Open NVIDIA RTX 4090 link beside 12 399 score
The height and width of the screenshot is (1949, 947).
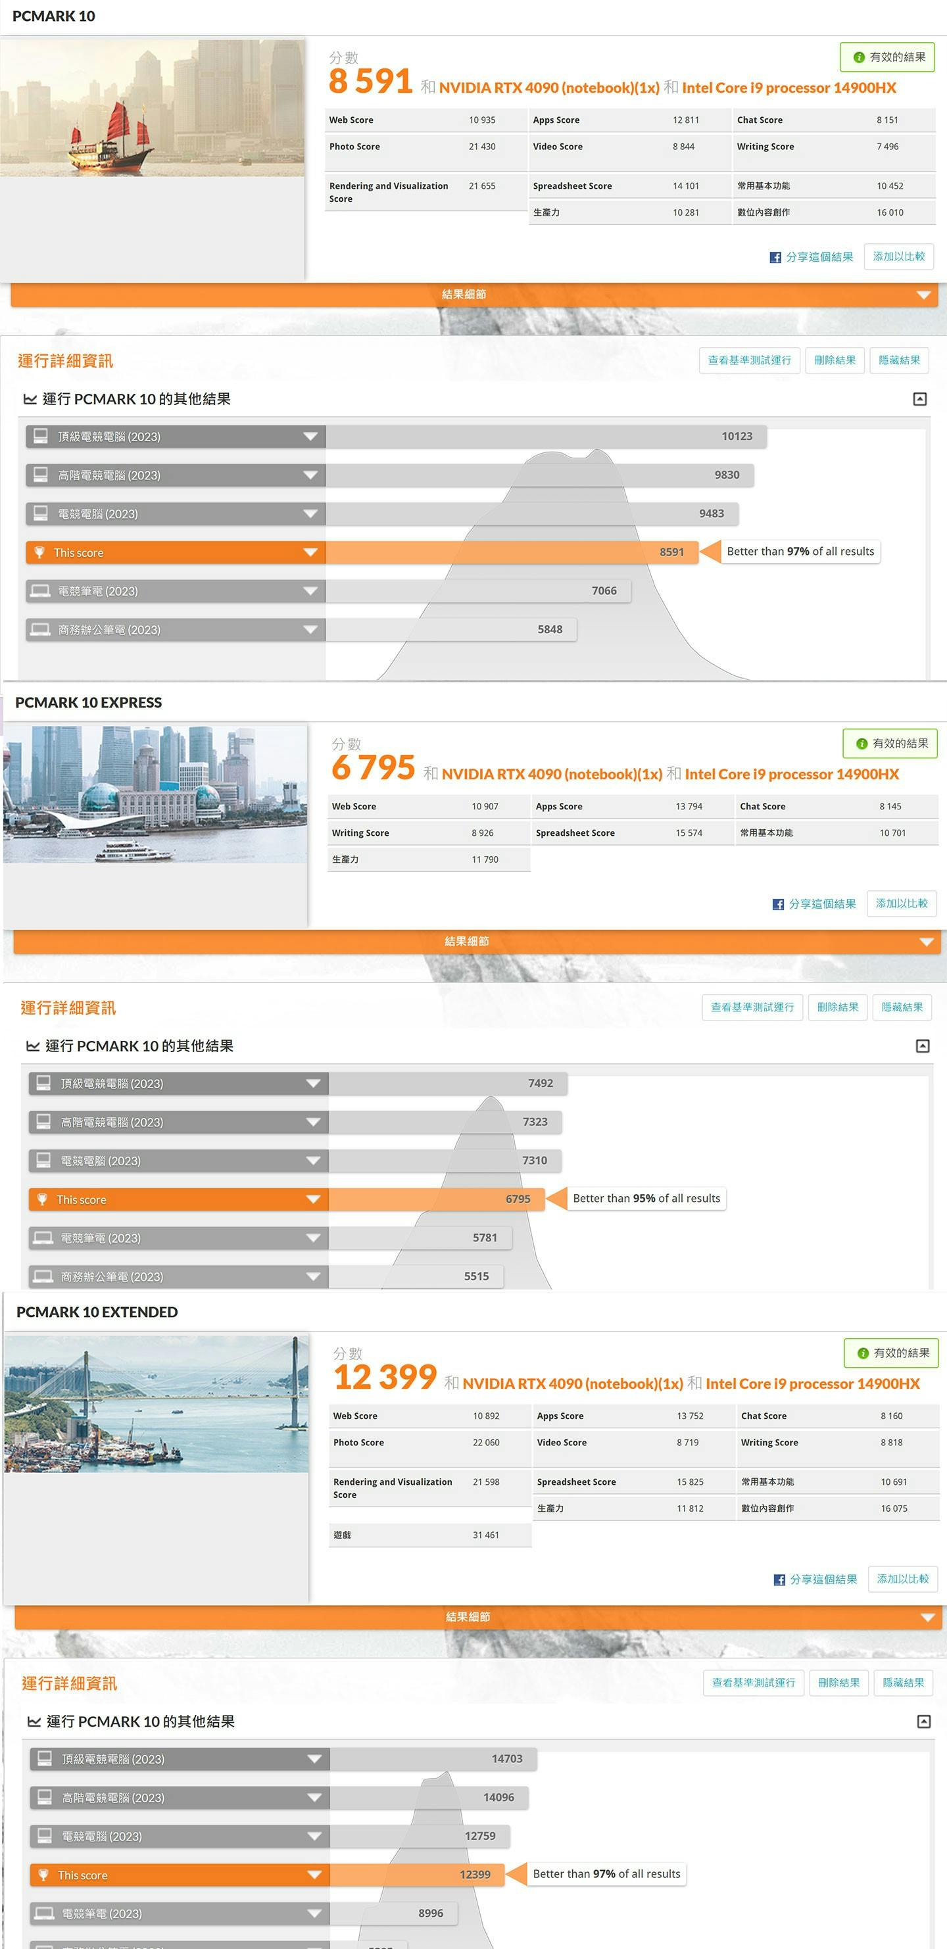[573, 1384]
